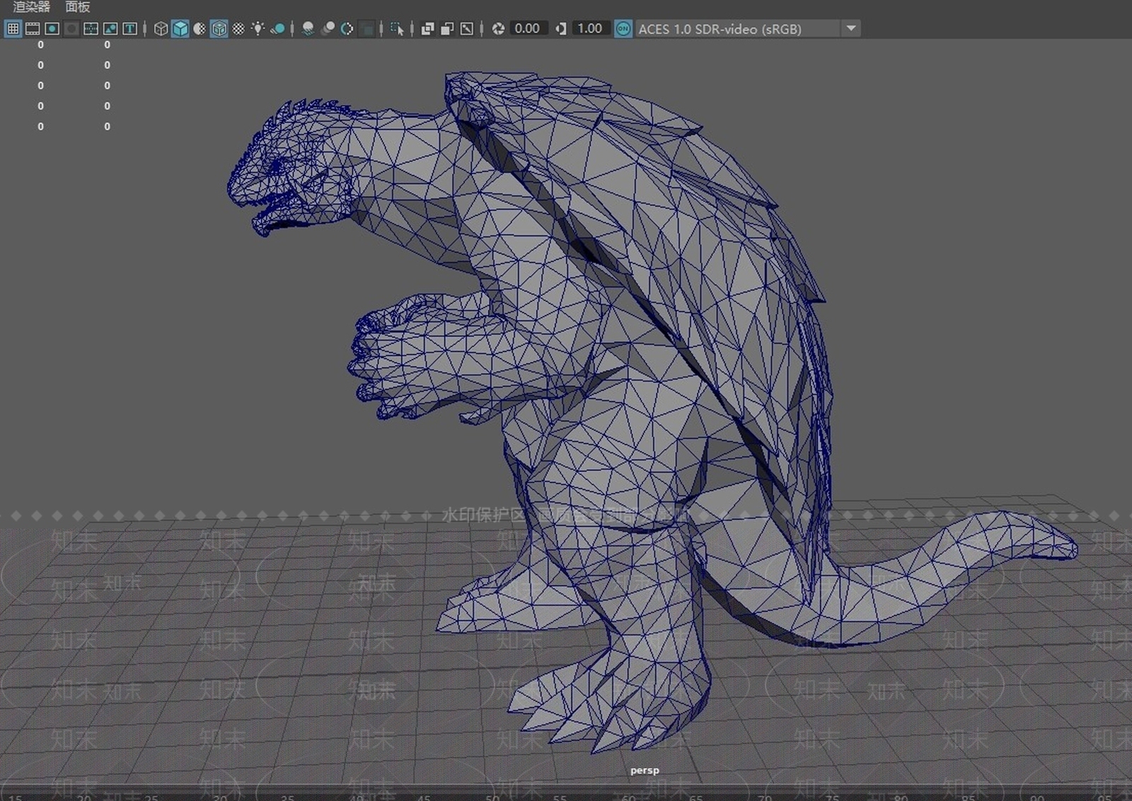Image resolution: width=1132 pixels, height=801 pixels.
Task: Toggle the resolution gate icon
Action: (52, 29)
